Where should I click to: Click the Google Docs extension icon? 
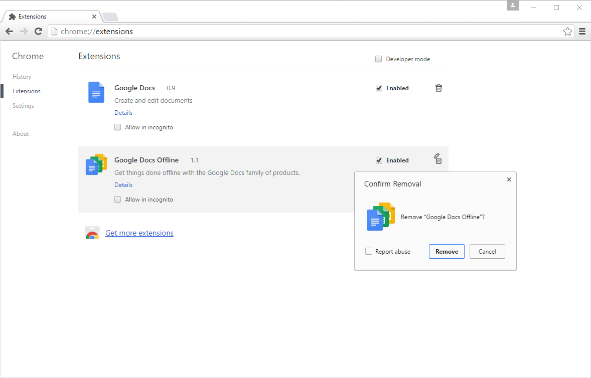(x=96, y=92)
